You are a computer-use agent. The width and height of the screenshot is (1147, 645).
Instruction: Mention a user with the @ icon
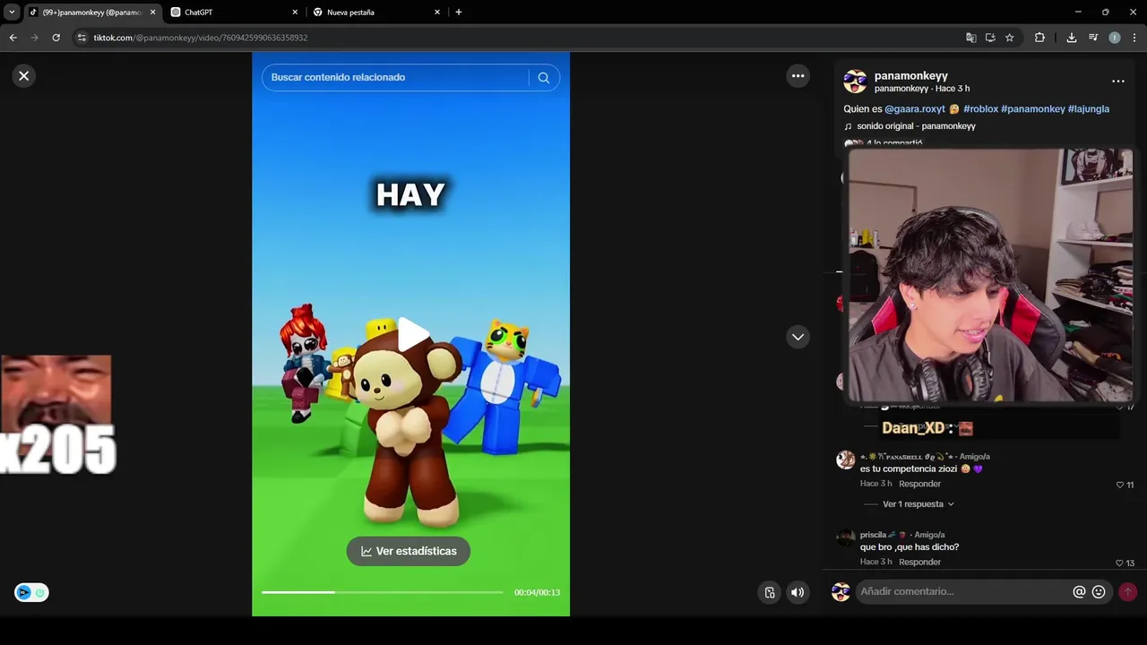tap(1079, 592)
